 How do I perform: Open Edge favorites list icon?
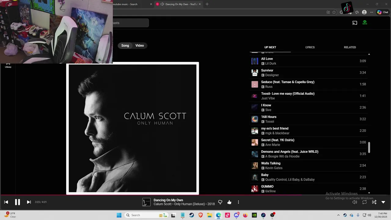click(x=357, y=12)
